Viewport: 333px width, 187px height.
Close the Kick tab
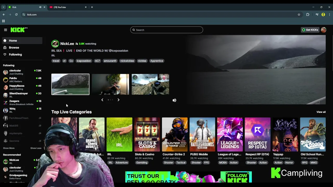[x=44, y=7]
